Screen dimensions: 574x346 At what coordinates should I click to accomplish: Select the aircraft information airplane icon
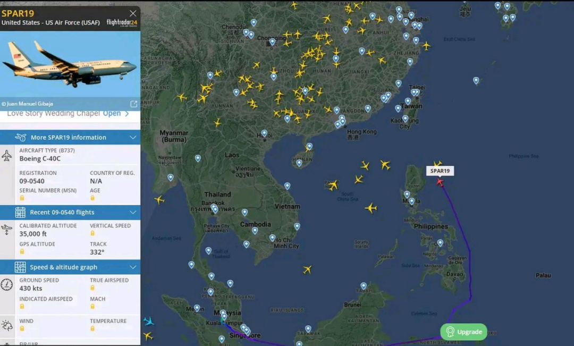pyautogui.click(x=7, y=156)
